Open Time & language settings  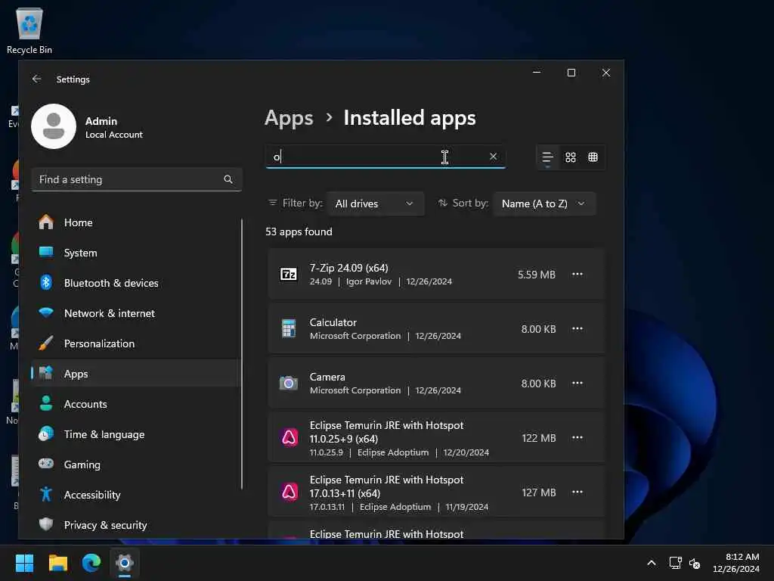[x=136, y=434]
